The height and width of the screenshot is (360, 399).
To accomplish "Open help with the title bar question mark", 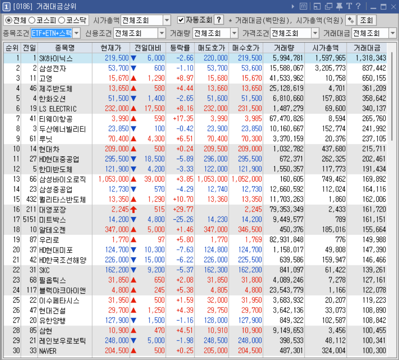I will 358,6.
